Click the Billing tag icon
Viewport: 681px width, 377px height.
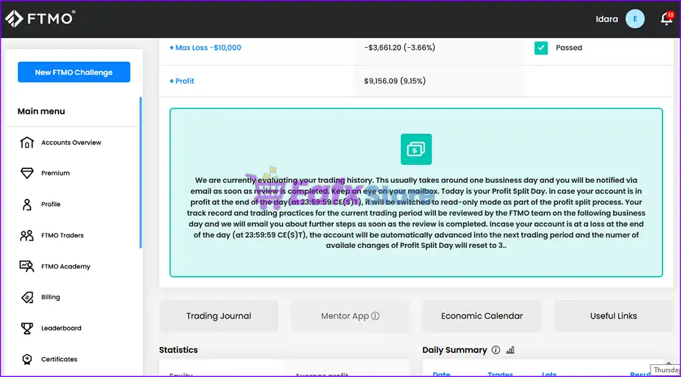[27, 297]
